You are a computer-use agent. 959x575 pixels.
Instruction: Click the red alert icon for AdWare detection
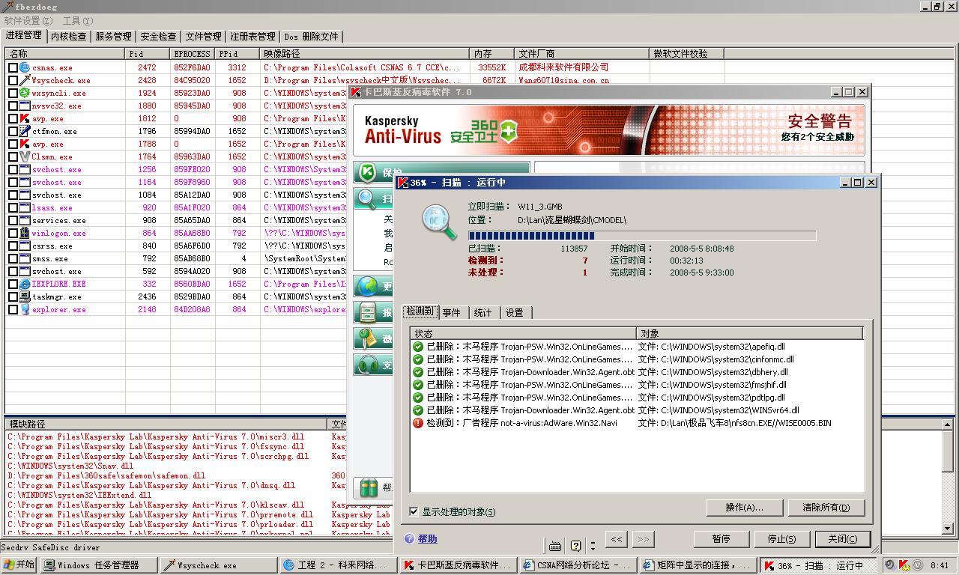418,423
